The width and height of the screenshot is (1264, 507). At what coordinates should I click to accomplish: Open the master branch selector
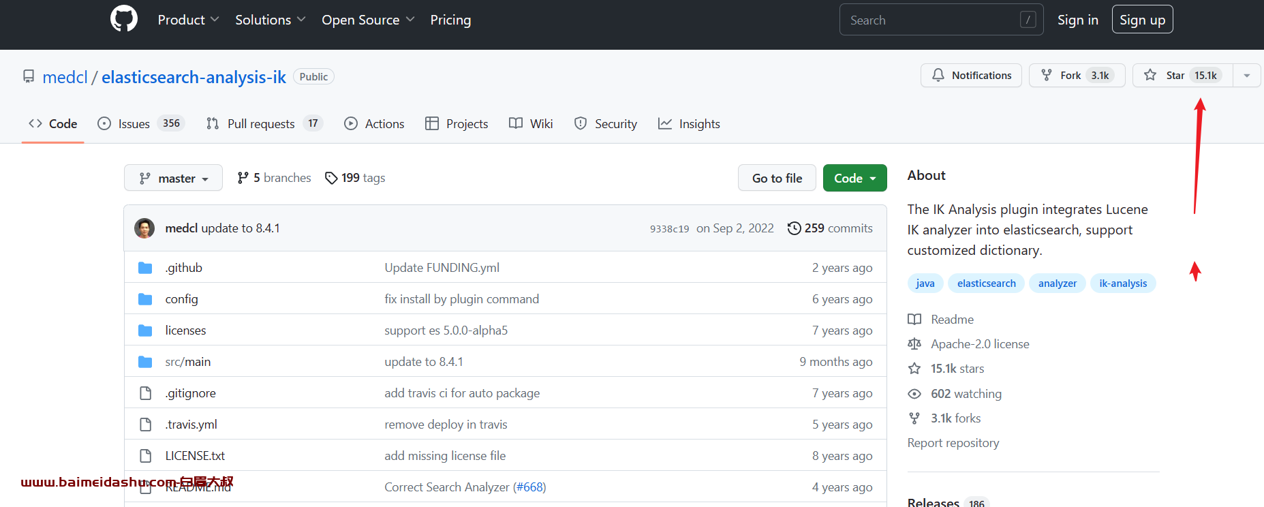click(173, 178)
